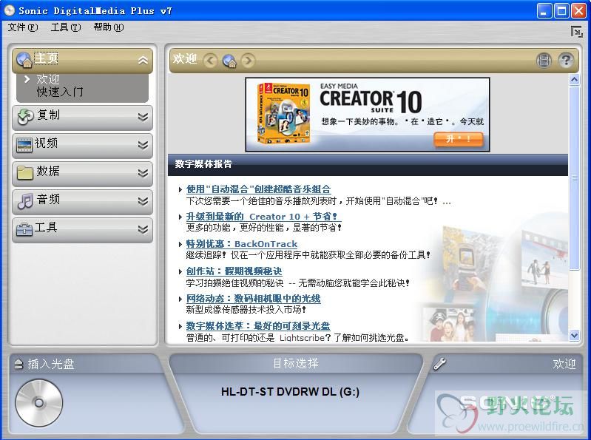
Task: Click the HL-DT-ST DVDRW DL (G:) drive
Action: click(x=290, y=392)
